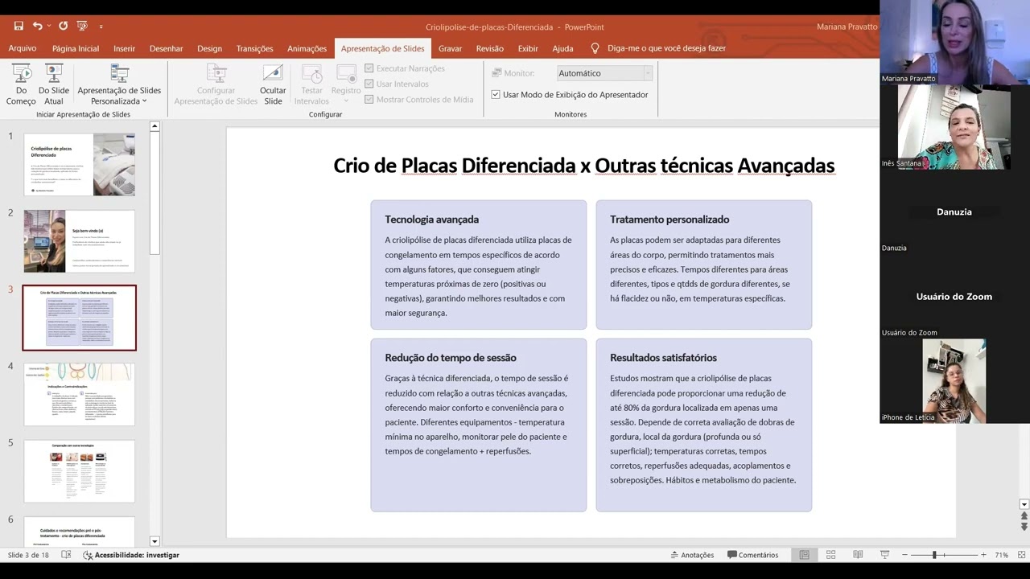Click the Mariana Pravatto account name
The image size is (1030, 579).
click(847, 27)
